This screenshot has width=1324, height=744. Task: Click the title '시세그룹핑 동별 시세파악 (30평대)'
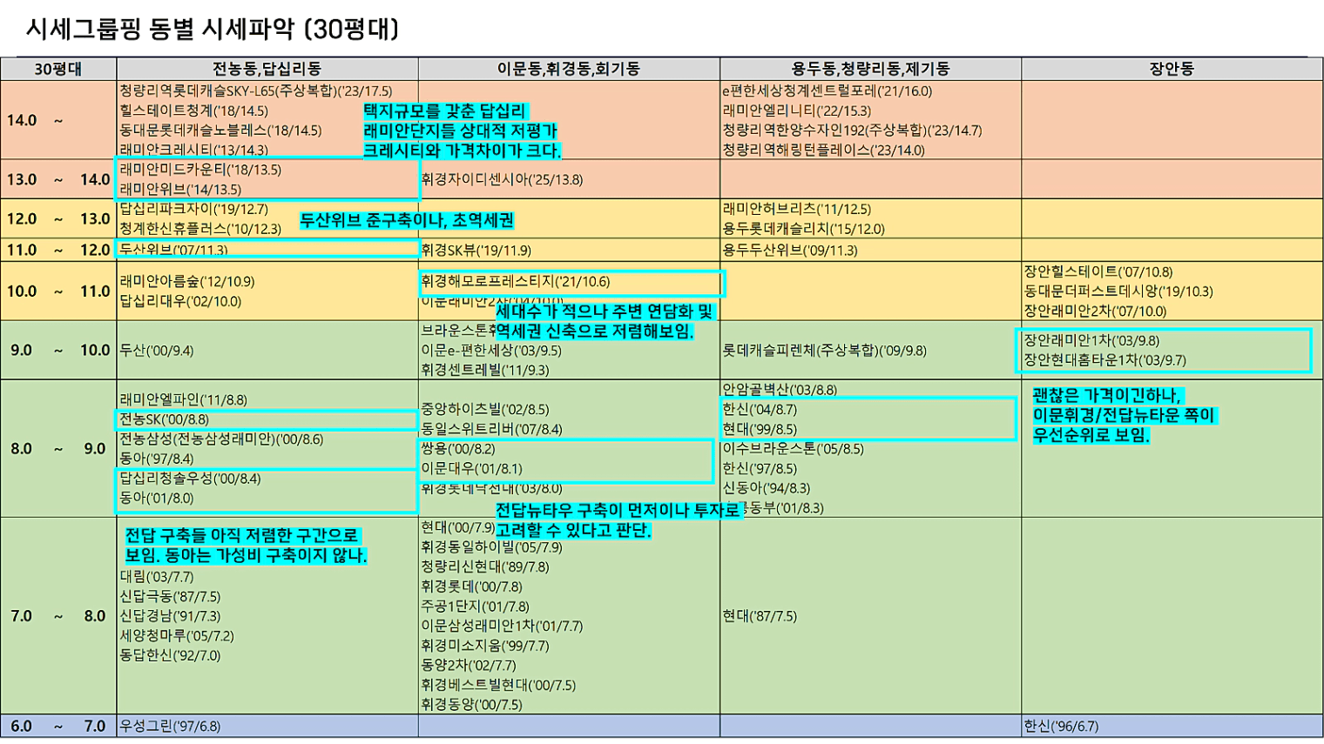click(x=213, y=30)
